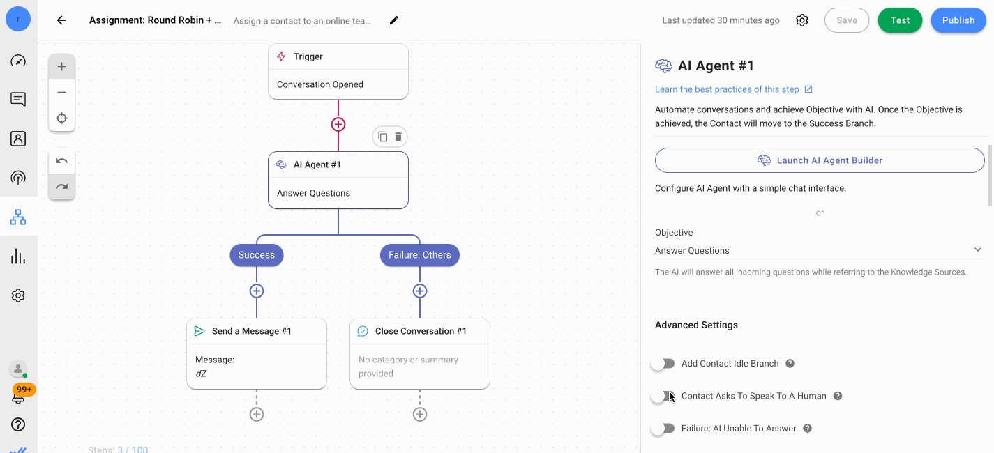Undo the last workflow change
The height and width of the screenshot is (453, 994).
point(61,161)
